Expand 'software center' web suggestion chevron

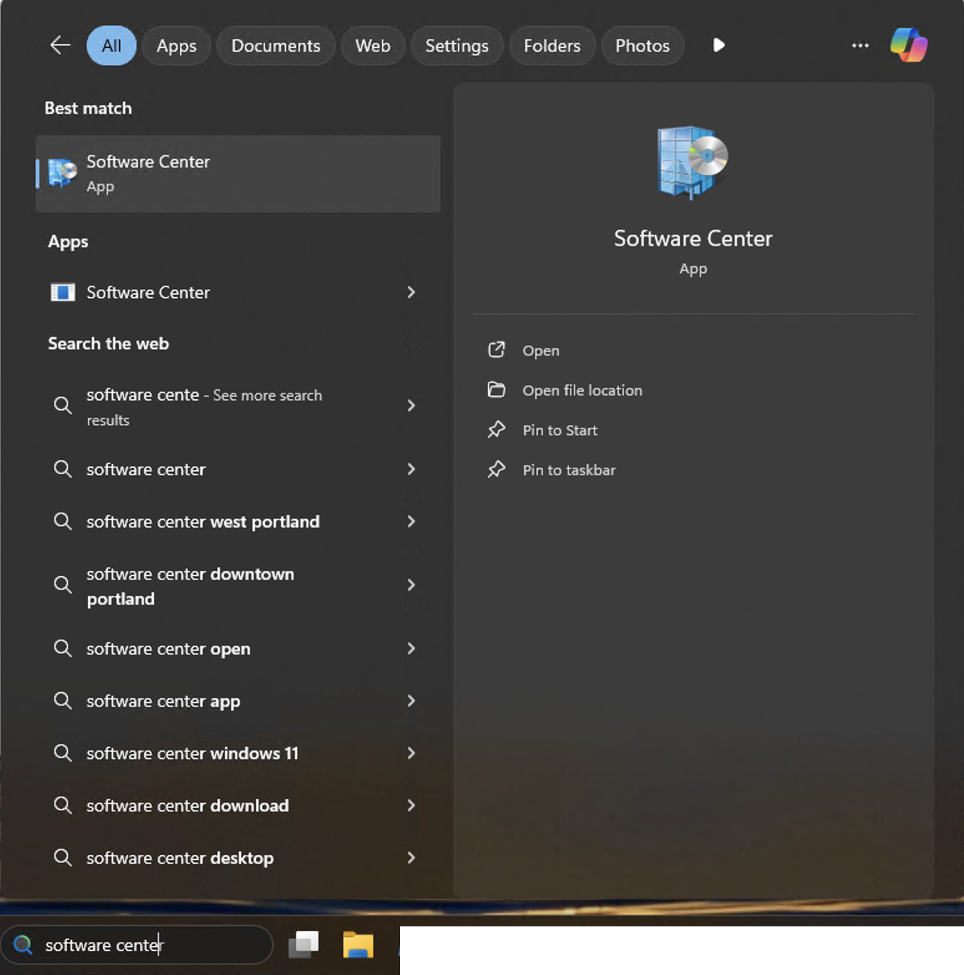point(411,469)
